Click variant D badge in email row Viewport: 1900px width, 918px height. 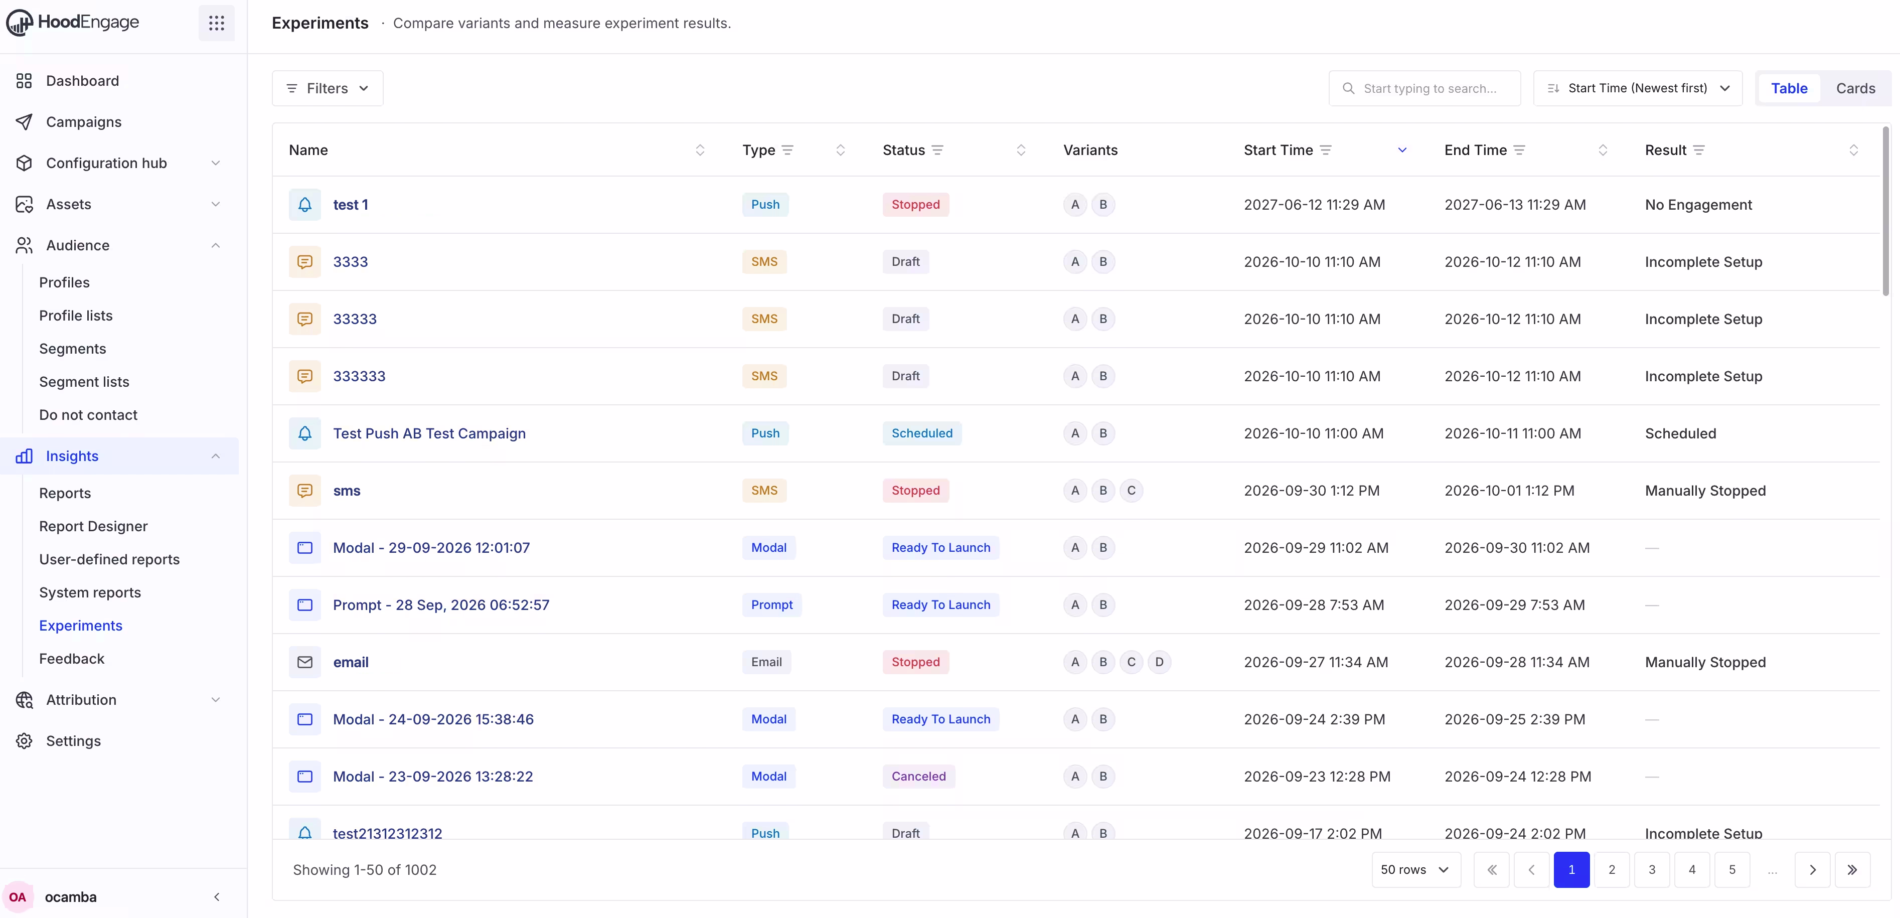tap(1160, 662)
